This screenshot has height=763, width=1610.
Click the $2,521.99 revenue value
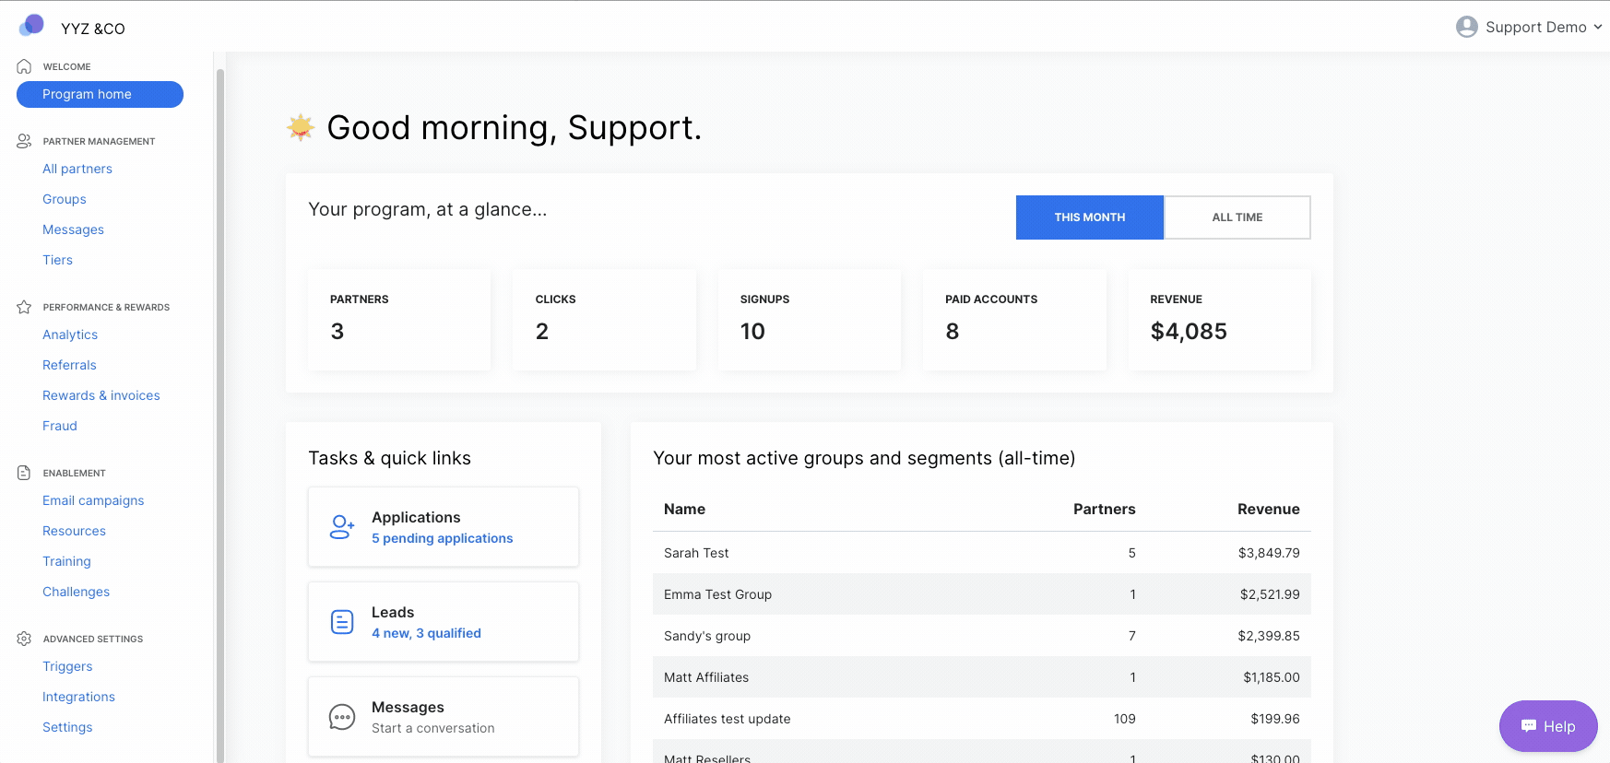coord(1270,594)
